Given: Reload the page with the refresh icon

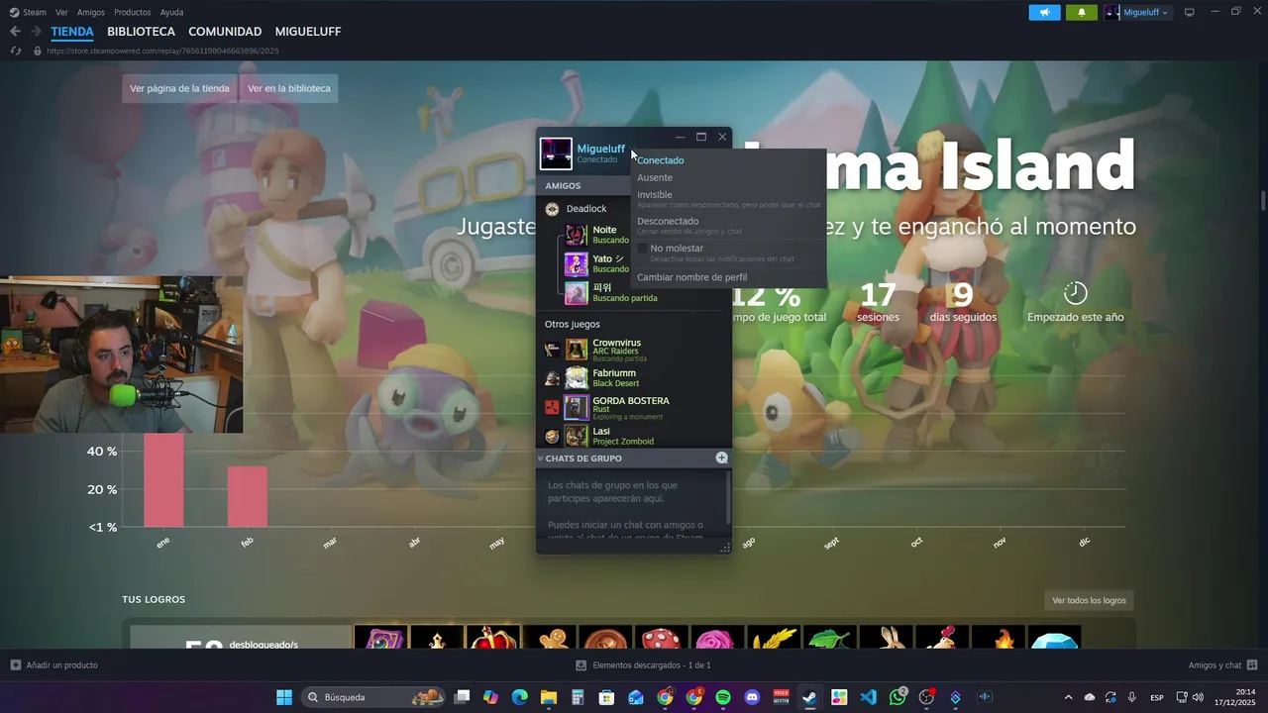Looking at the screenshot, I should (x=15, y=51).
